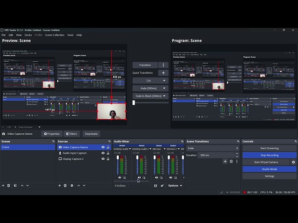The image size is (298, 223).
Task: Mute the Mic/Aux channel
Action: tap(156, 177)
